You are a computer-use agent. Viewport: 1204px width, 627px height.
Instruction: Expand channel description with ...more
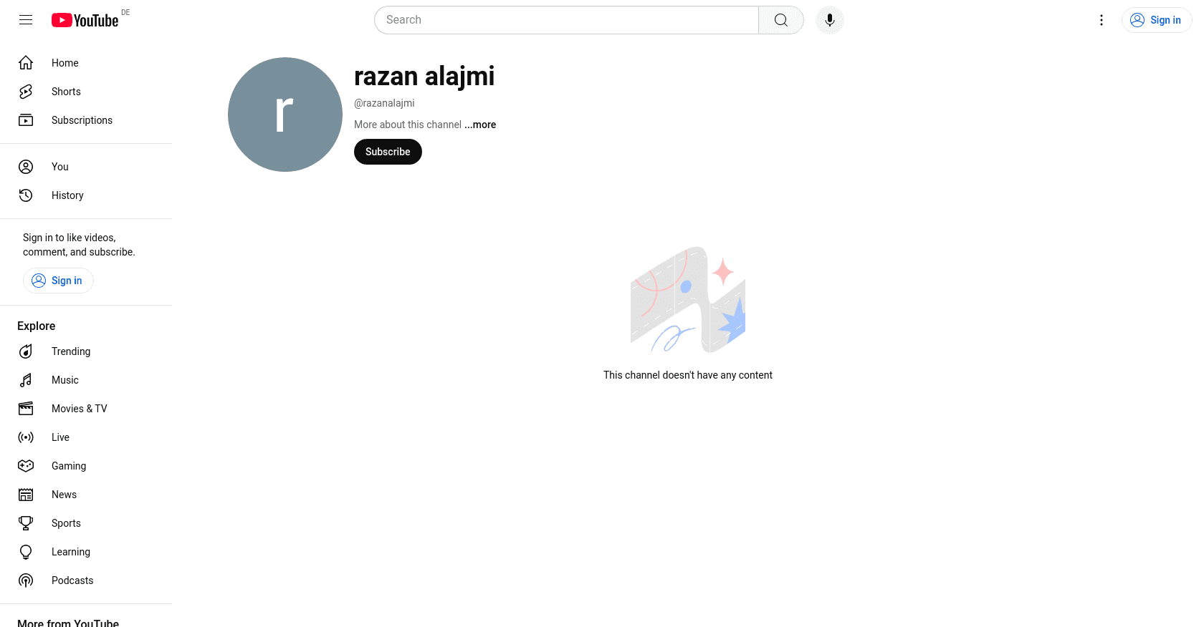click(480, 125)
